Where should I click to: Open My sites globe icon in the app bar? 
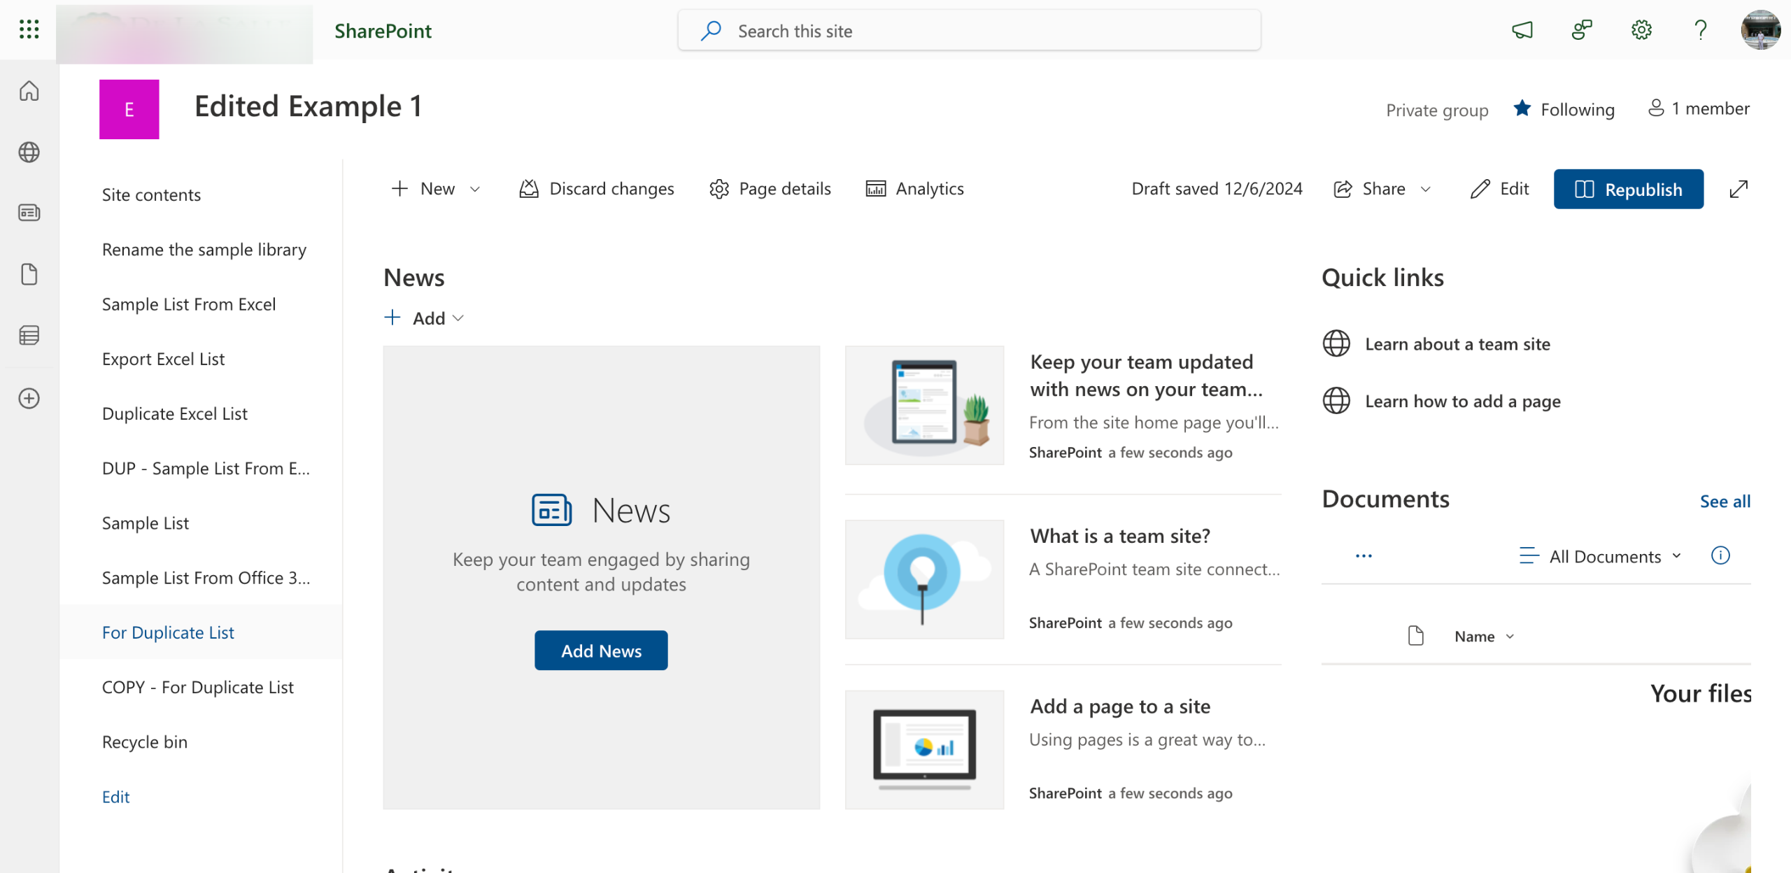[29, 152]
